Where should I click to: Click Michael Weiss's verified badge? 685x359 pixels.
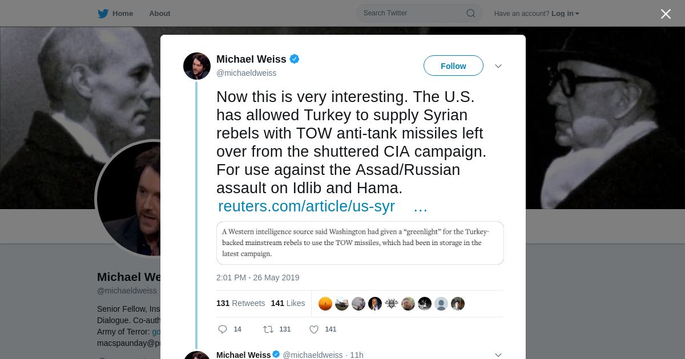point(295,59)
